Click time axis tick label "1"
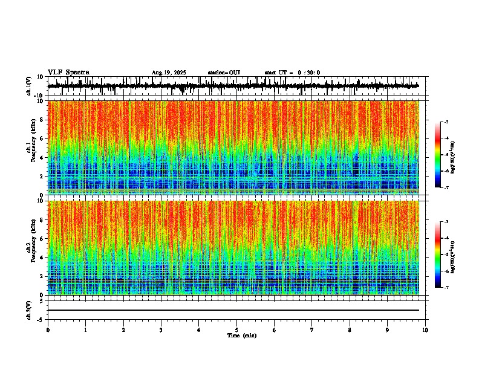This screenshot has height=370, width=479. pyautogui.click(x=85, y=330)
